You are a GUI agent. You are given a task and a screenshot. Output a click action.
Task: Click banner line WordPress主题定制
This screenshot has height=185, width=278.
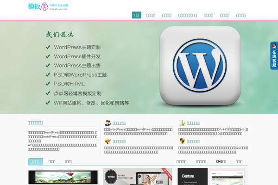[x=77, y=47]
